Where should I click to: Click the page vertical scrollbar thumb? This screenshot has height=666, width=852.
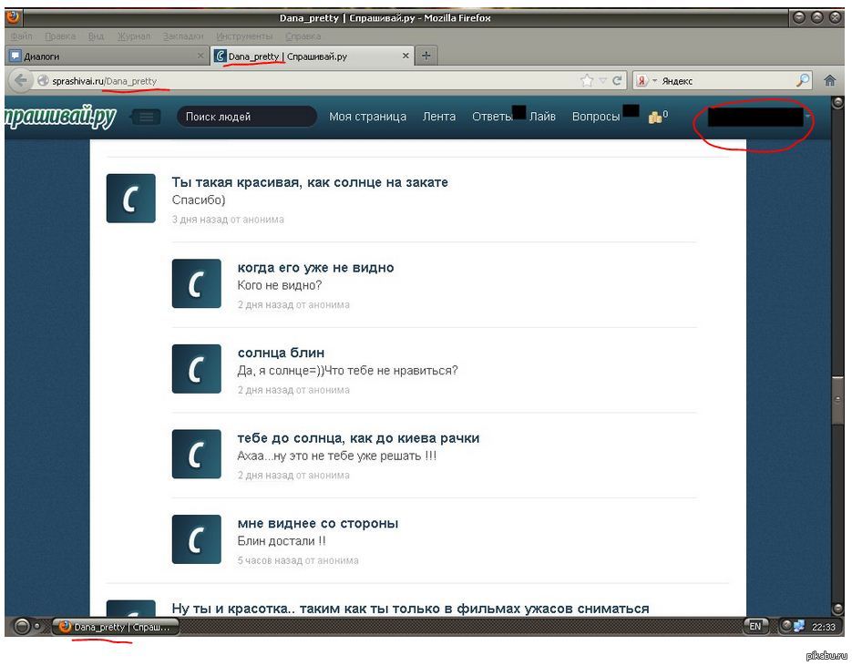click(837, 399)
